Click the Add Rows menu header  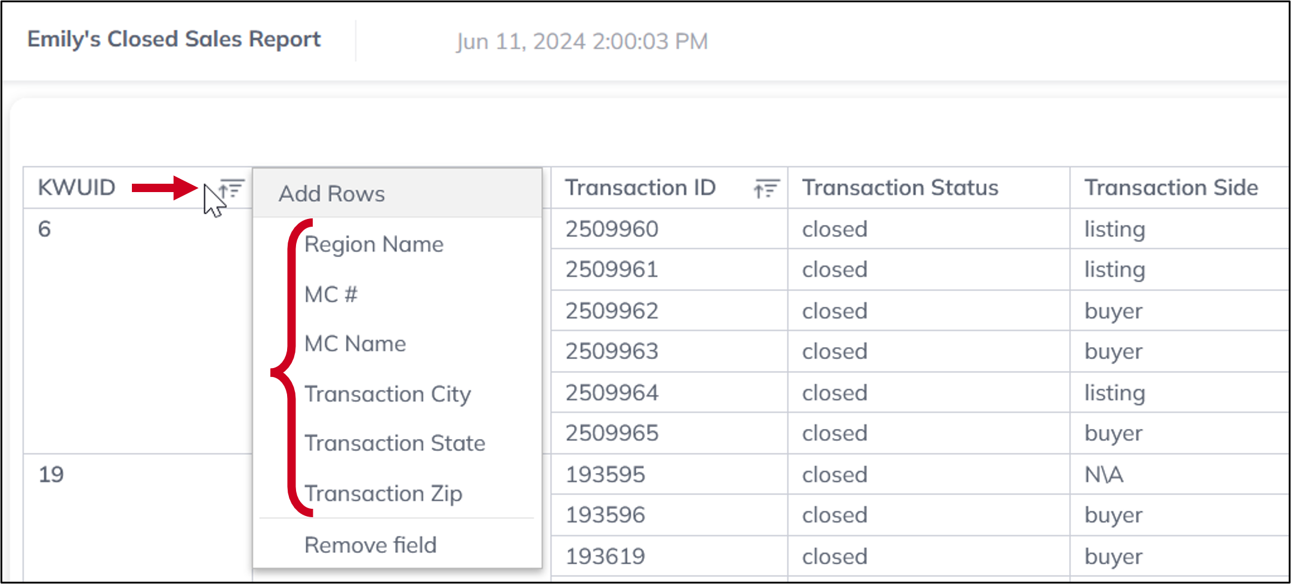point(331,193)
